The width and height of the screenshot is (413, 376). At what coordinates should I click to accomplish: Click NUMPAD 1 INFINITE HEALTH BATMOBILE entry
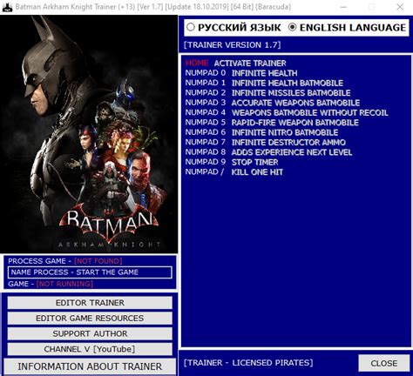tap(264, 83)
